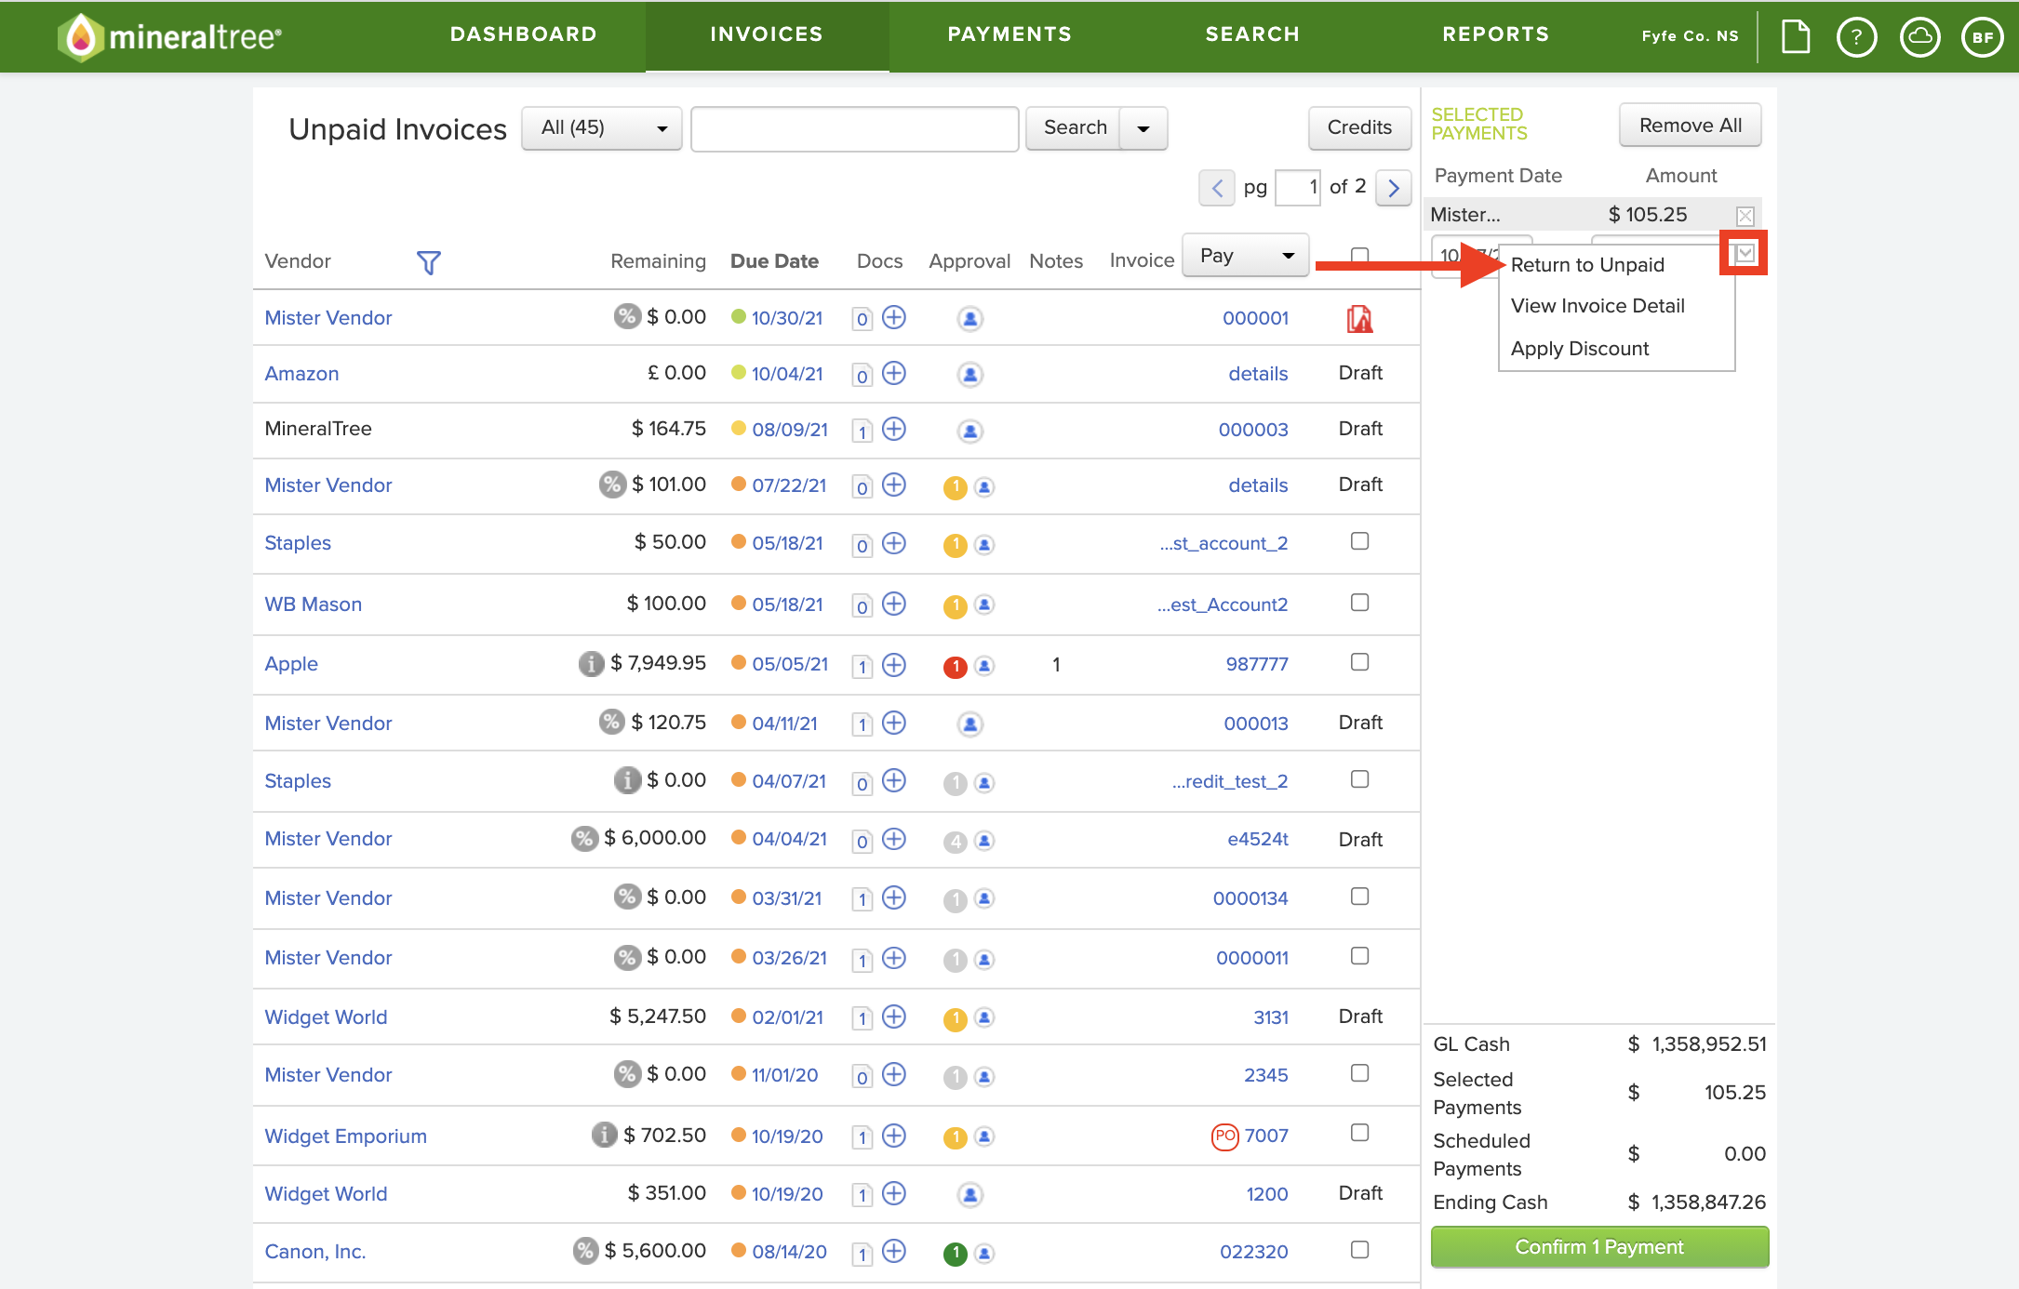Open the document icon in the top bar

click(1796, 37)
